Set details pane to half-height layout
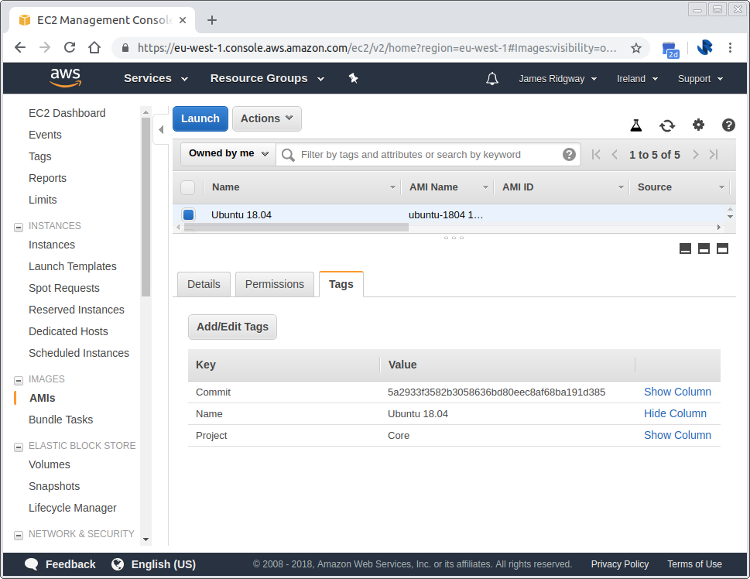 point(704,248)
